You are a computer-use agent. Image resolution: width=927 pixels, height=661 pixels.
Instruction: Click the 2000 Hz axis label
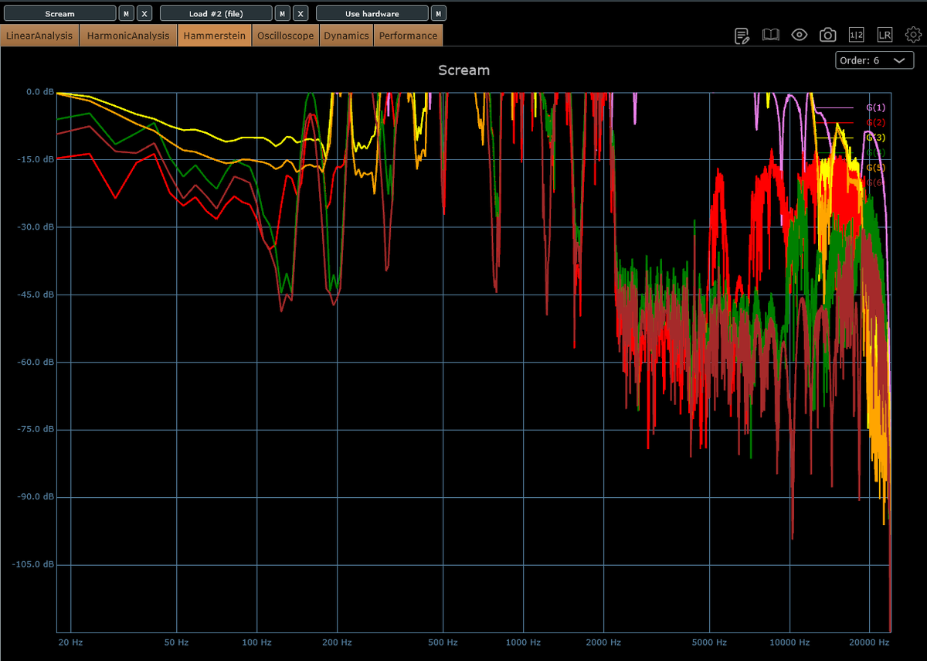(604, 642)
